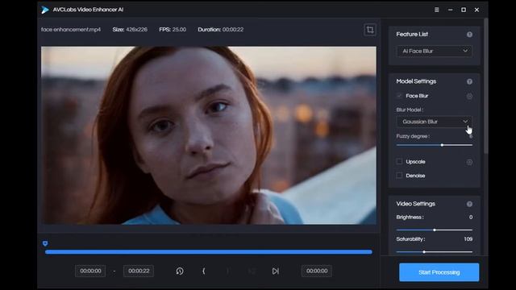This screenshot has width=516, height=290.
Task: Click the reset trim history icon
Action: 180,271
